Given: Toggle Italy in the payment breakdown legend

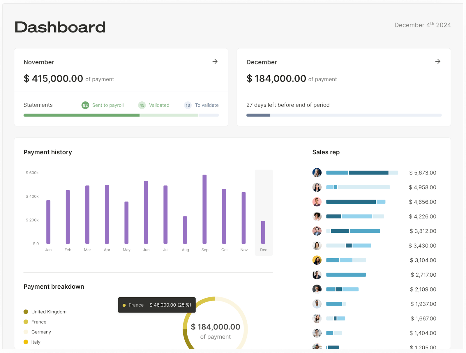Looking at the screenshot, I should (x=36, y=342).
